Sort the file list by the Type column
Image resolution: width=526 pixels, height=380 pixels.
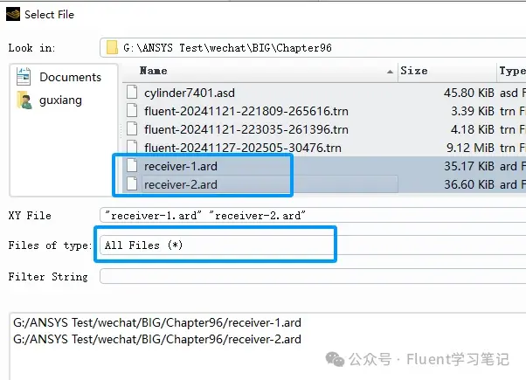click(511, 71)
